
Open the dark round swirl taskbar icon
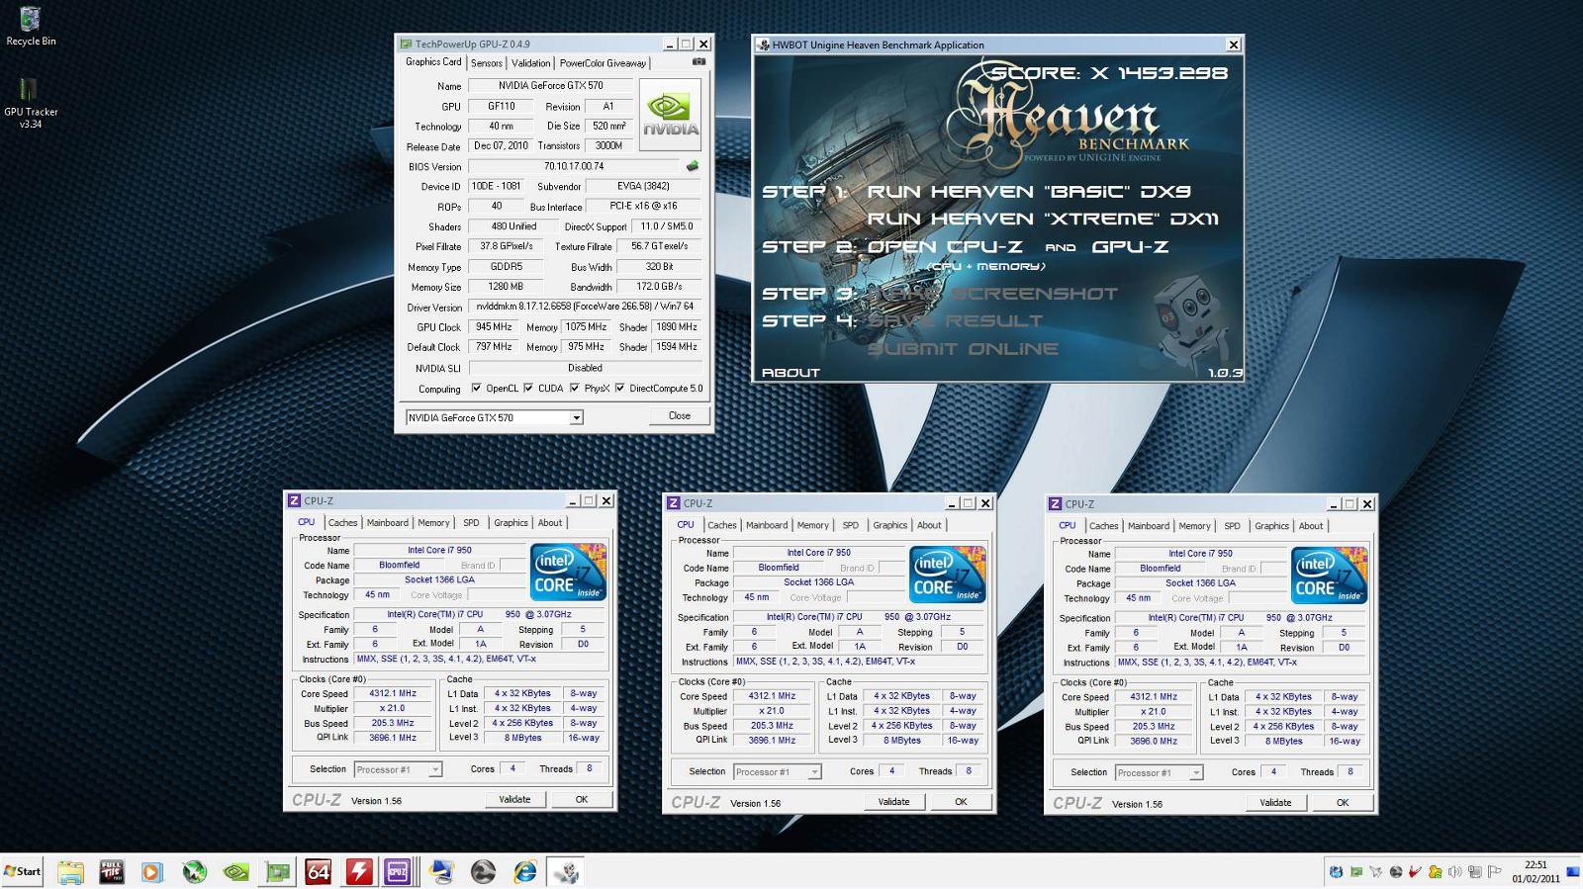(x=483, y=871)
